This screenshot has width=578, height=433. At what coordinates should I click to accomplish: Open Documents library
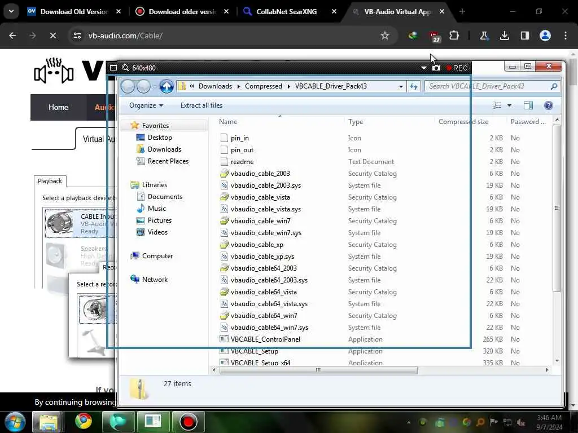click(x=165, y=197)
